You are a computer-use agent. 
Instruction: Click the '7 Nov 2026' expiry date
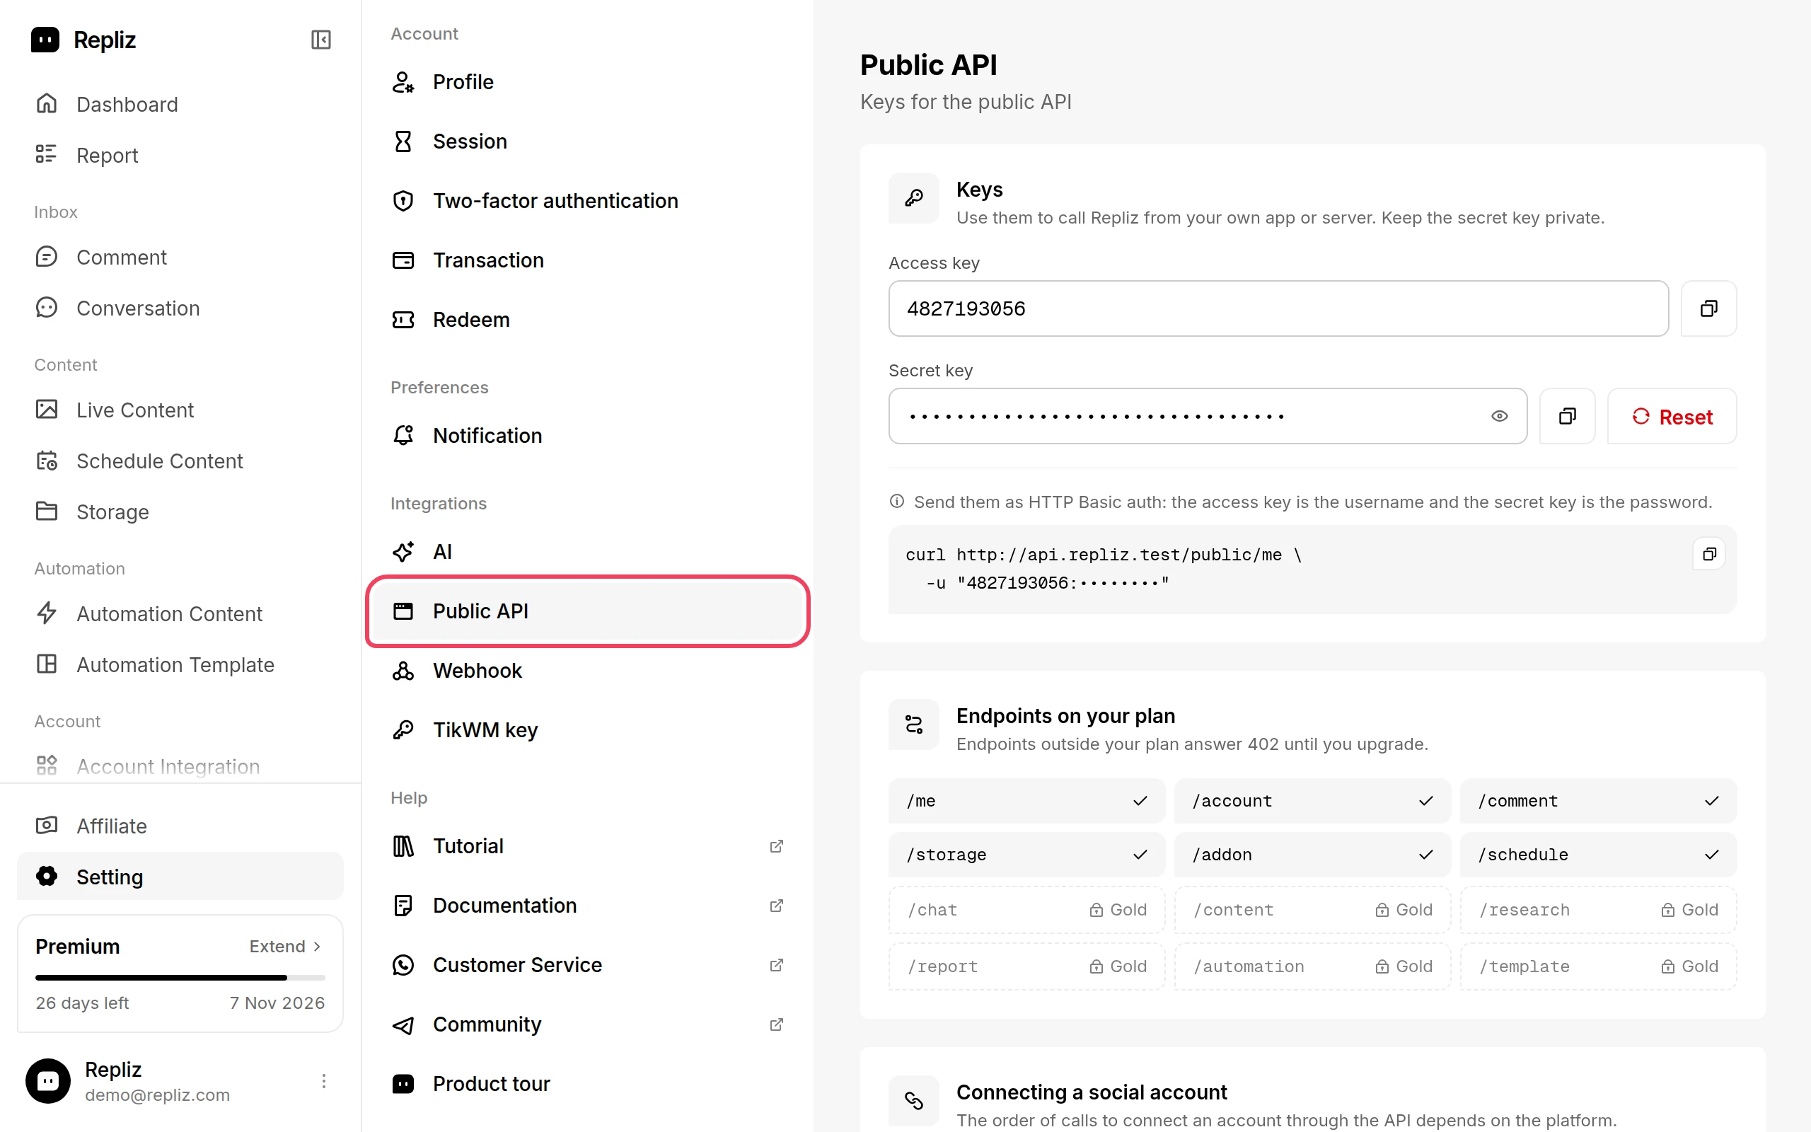coord(277,1003)
